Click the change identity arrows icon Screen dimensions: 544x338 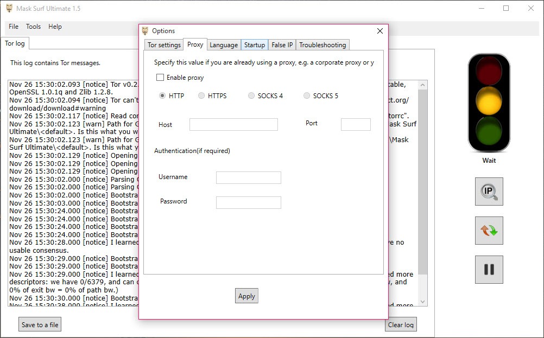point(489,231)
